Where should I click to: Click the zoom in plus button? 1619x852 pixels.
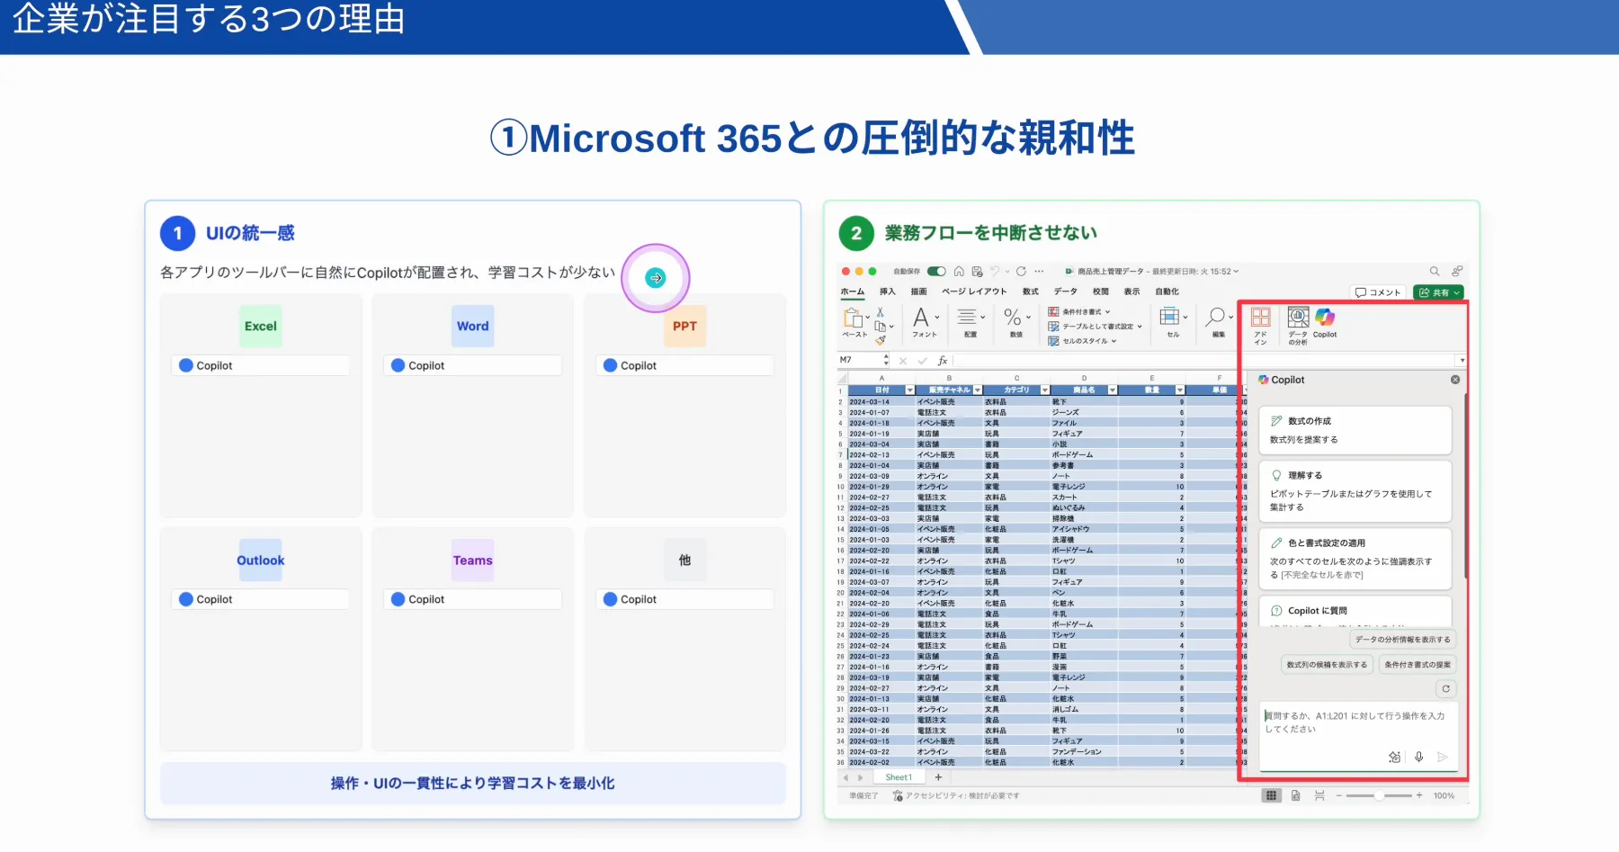pos(1419,795)
